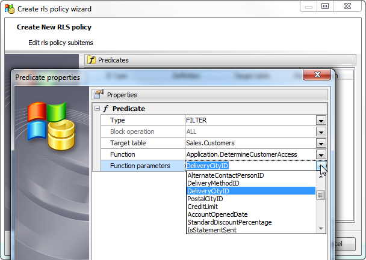Collapse the Predicate group
Viewport: 366px width, 260px height.
(97, 109)
